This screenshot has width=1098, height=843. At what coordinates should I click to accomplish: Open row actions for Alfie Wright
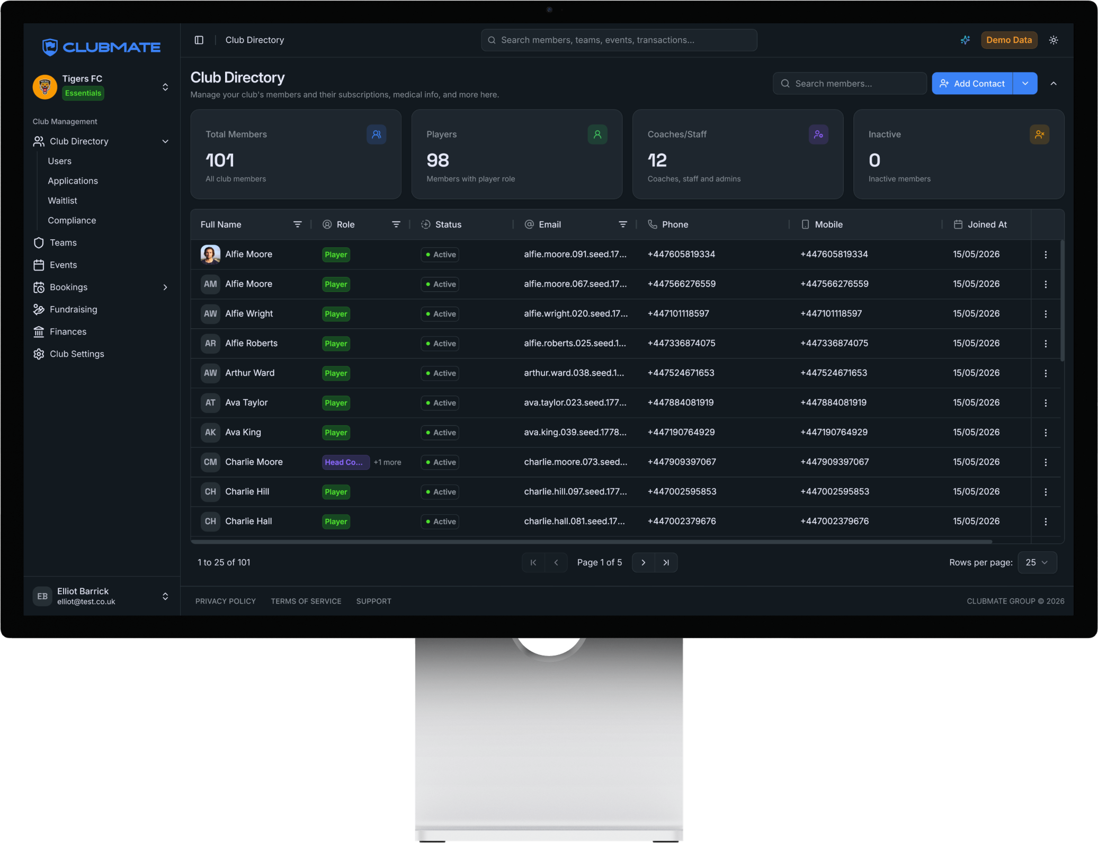click(x=1046, y=314)
